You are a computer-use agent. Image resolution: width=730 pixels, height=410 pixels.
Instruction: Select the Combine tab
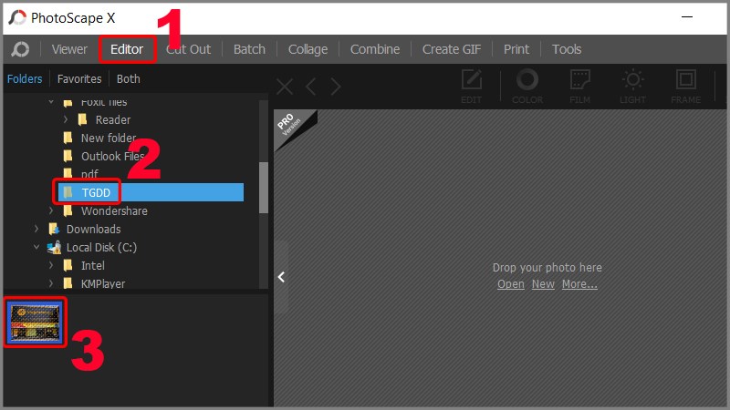tap(375, 49)
